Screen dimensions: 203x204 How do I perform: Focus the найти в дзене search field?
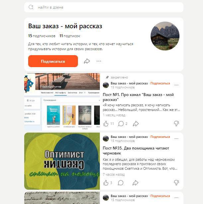pyautogui.click(x=104, y=7)
